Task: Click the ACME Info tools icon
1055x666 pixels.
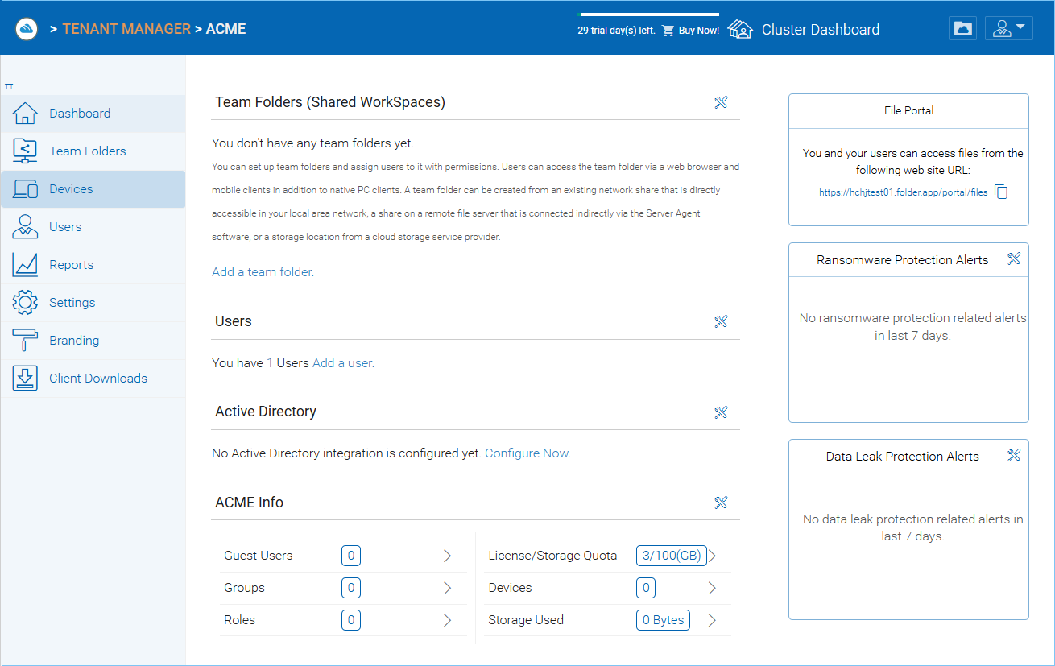Action: tap(721, 503)
